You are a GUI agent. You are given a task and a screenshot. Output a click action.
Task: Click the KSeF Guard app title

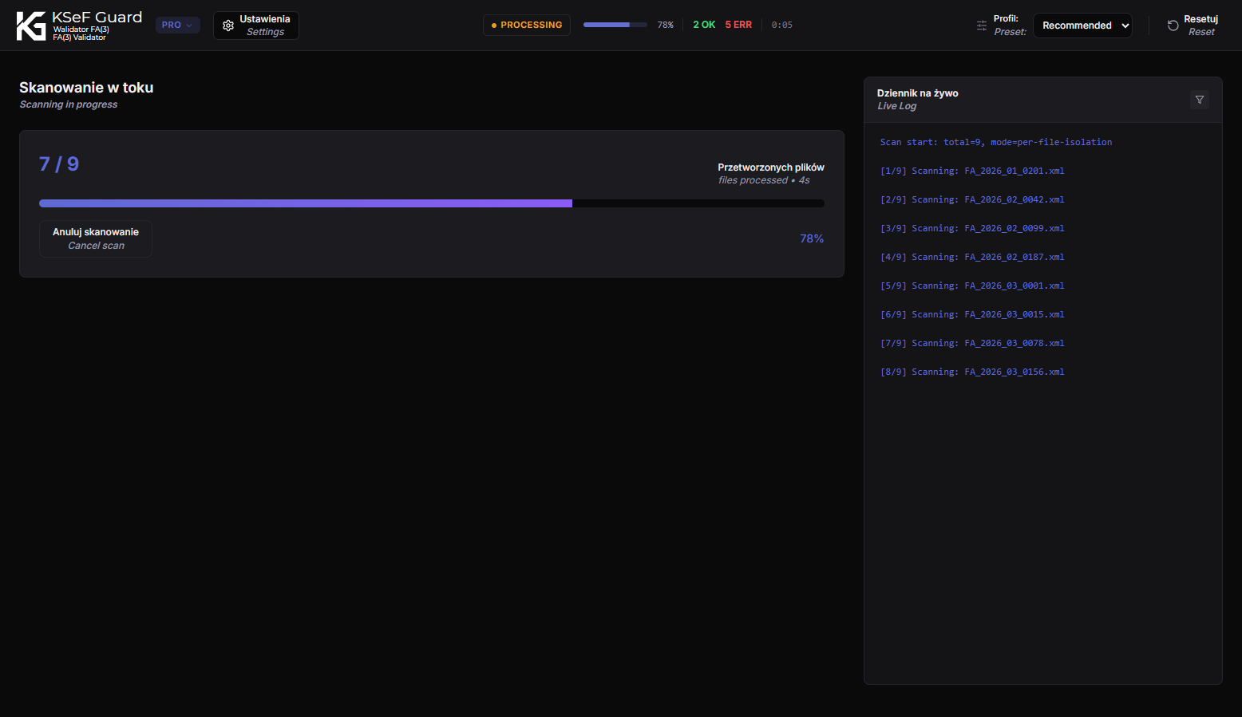tap(97, 18)
